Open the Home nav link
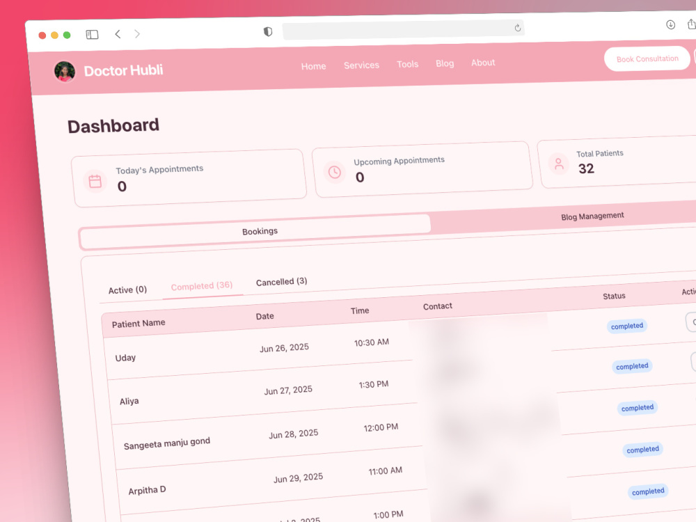 tap(313, 66)
